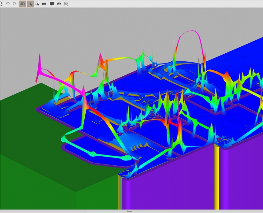Hide objects with the crossed-out eye icon
This screenshot has height=213, width=263.
[x=66, y=4]
